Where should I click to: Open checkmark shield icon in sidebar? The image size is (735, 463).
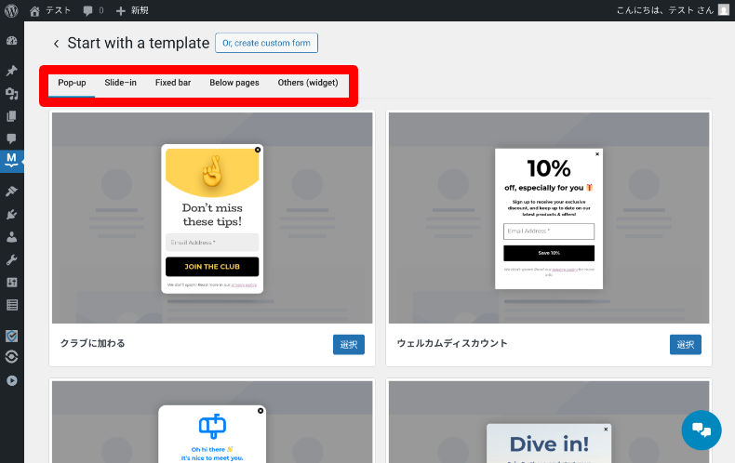click(x=12, y=336)
